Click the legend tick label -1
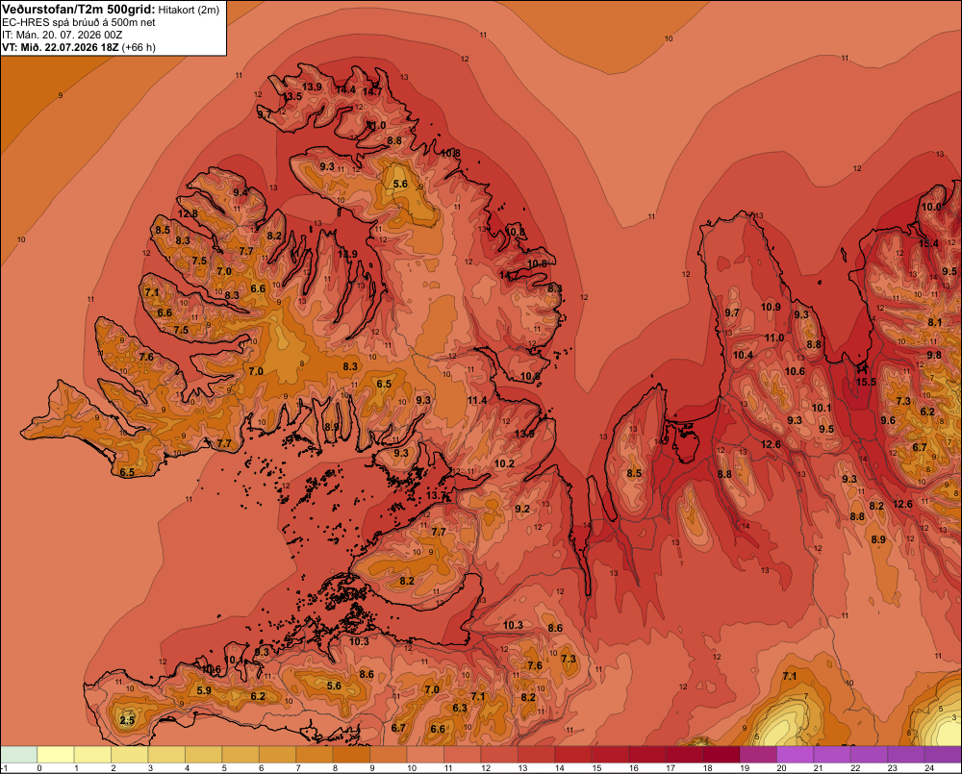 click(x=4, y=768)
